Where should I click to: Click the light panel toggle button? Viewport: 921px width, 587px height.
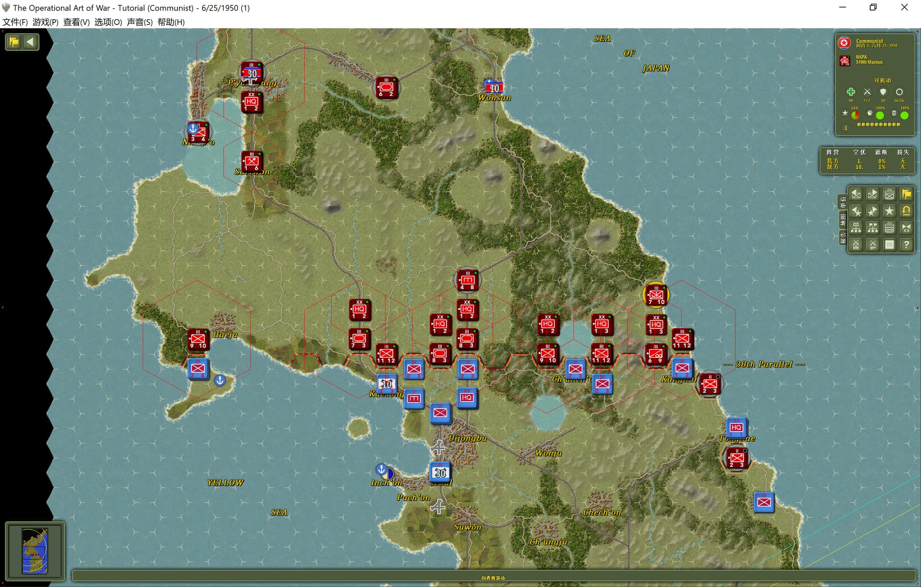(889, 245)
